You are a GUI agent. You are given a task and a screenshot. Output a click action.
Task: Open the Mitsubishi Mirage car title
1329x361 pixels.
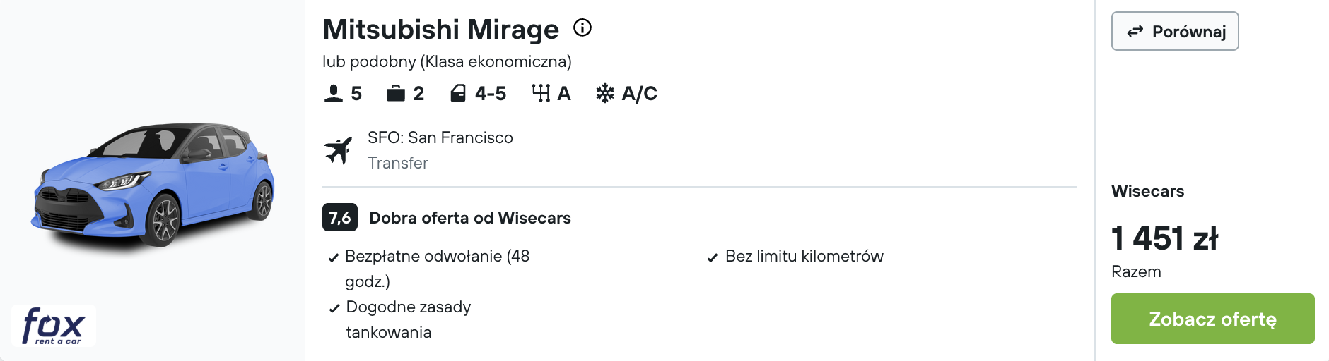tap(441, 30)
